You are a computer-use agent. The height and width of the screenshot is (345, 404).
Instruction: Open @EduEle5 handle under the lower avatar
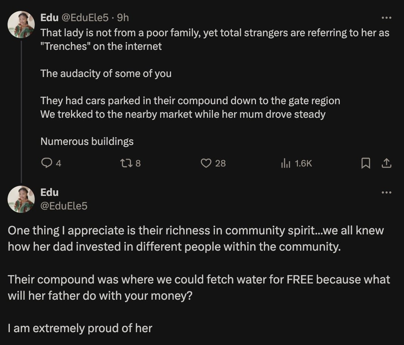pos(64,206)
